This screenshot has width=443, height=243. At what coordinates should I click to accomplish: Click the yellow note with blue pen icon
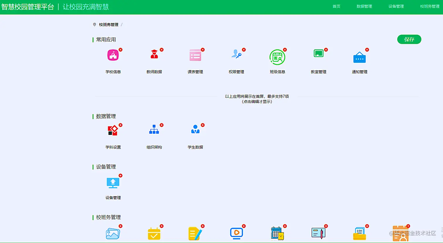pyautogui.click(x=195, y=234)
